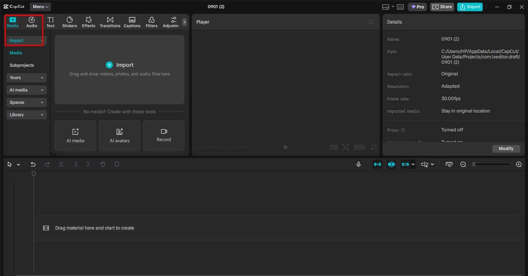Viewport: 528px width, 276px height.
Task: Click the Delete left trim icon
Action: (x=75, y=164)
